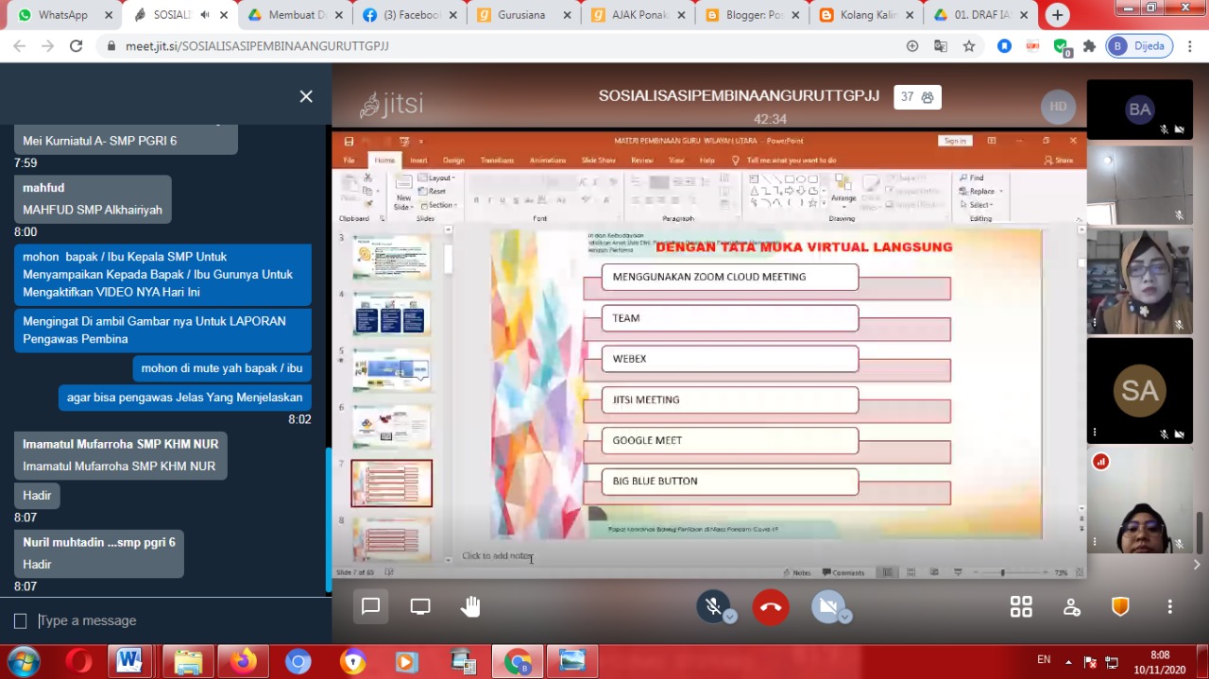This screenshot has width=1209, height=679.
Task: Toggle tile view grid icon
Action: [1021, 607]
